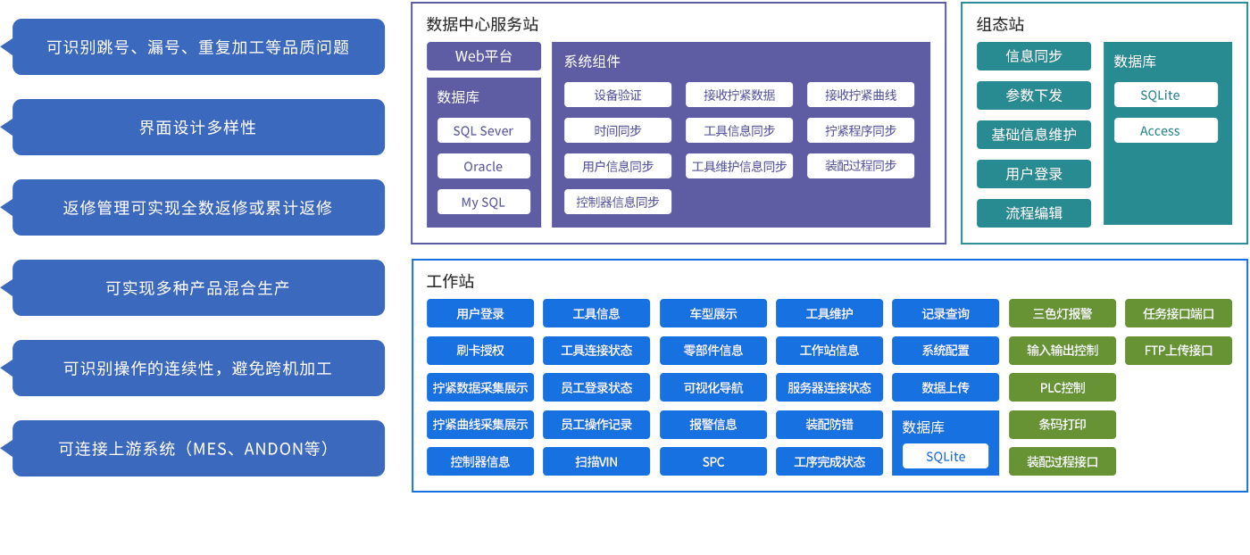
Task: Click the 三色灯报警 block
Action: click(x=1062, y=313)
